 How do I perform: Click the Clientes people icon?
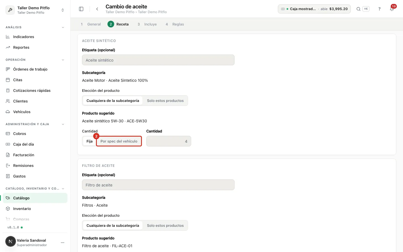tap(8, 101)
